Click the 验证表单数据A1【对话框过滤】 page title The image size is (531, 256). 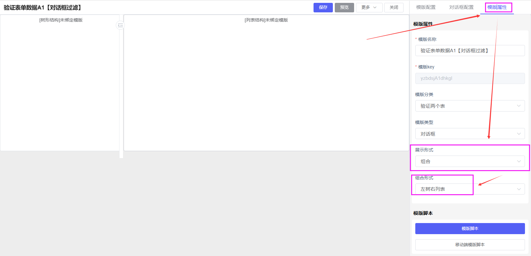pyautogui.click(x=42, y=8)
